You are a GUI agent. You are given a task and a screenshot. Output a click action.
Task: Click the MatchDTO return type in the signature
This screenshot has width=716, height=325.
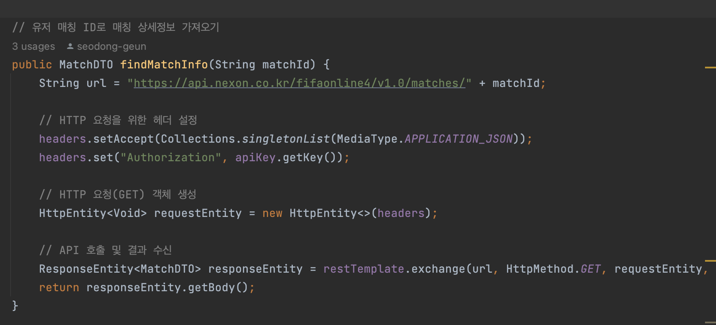click(x=86, y=65)
